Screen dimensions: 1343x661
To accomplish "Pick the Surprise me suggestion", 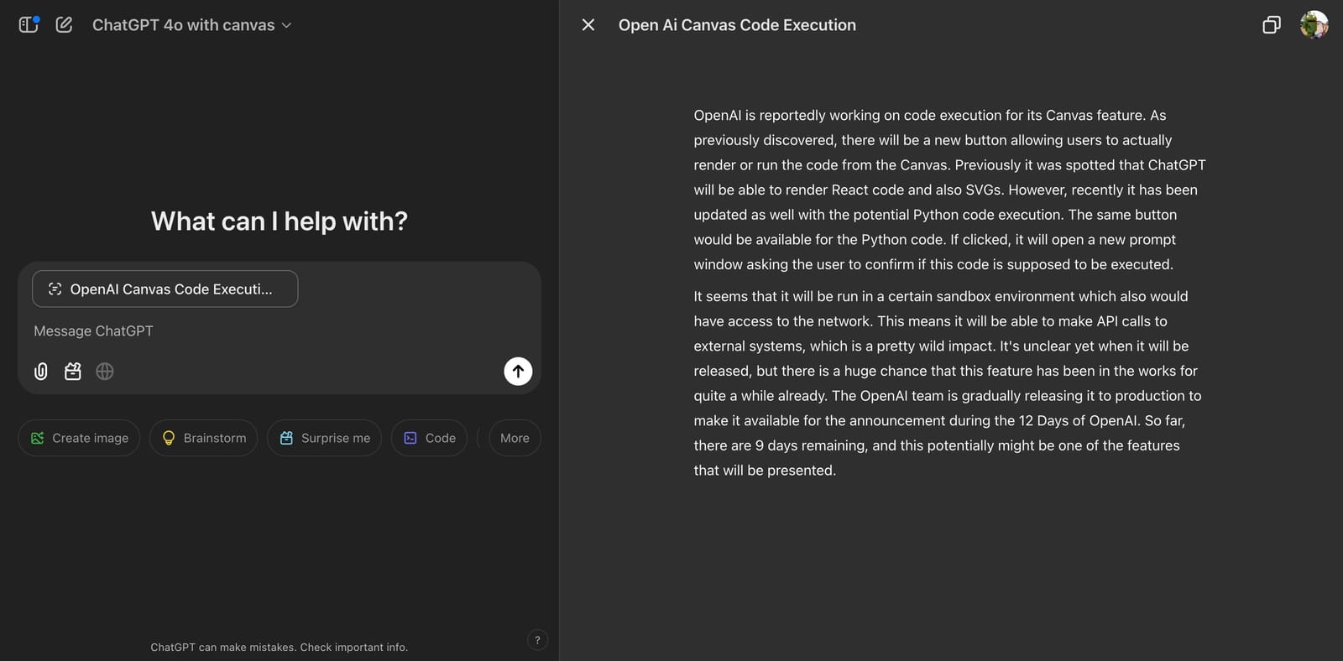I will pyautogui.click(x=324, y=438).
